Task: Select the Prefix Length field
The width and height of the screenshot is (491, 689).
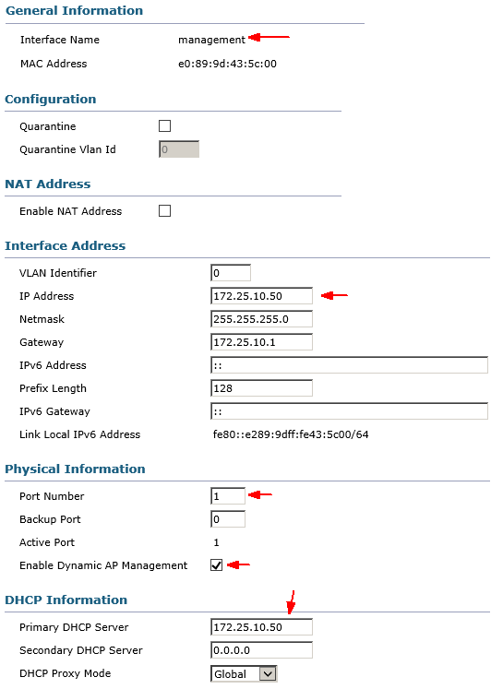Action: 261,388
